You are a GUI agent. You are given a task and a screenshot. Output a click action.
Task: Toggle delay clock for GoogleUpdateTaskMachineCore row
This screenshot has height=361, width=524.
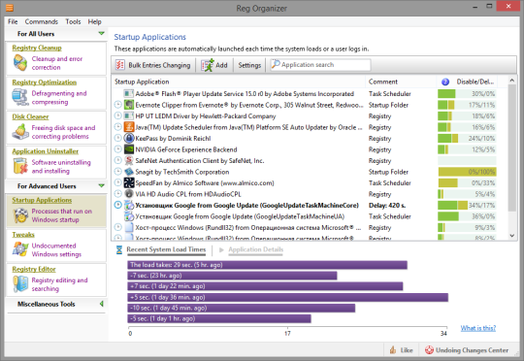click(x=117, y=205)
